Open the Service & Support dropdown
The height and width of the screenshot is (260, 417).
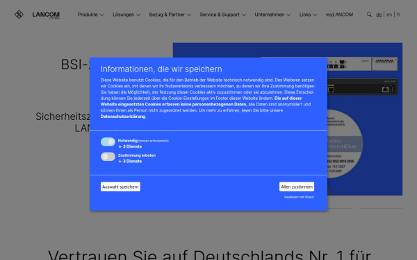(x=222, y=15)
